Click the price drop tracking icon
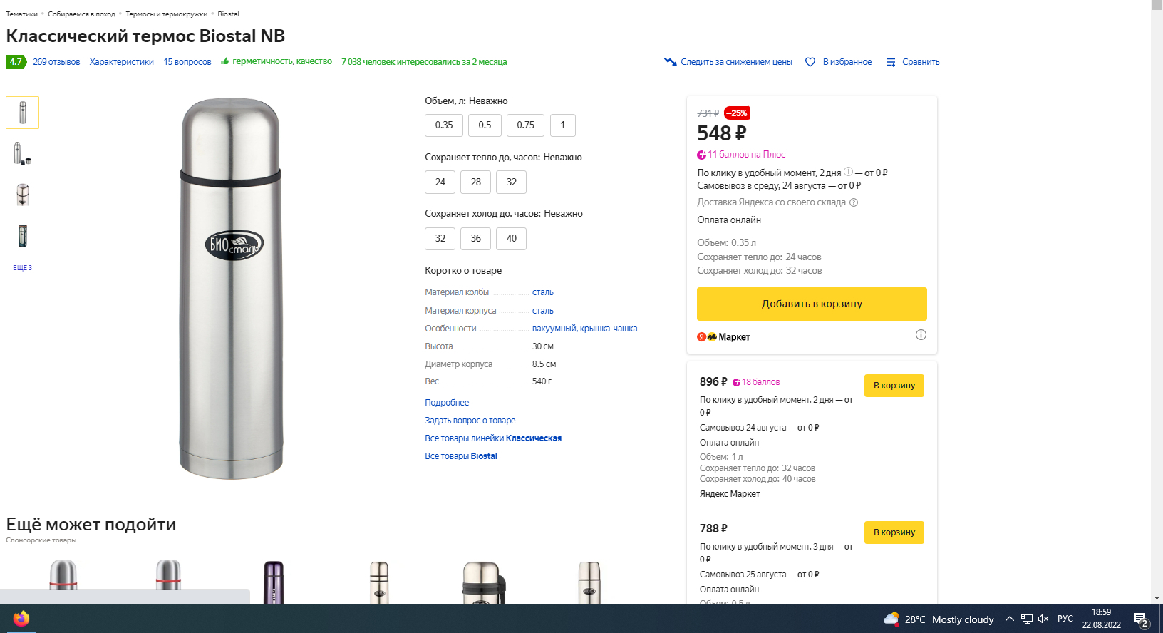Screen dimensions: 1163x633 pyautogui.click(x=670, y=62)
